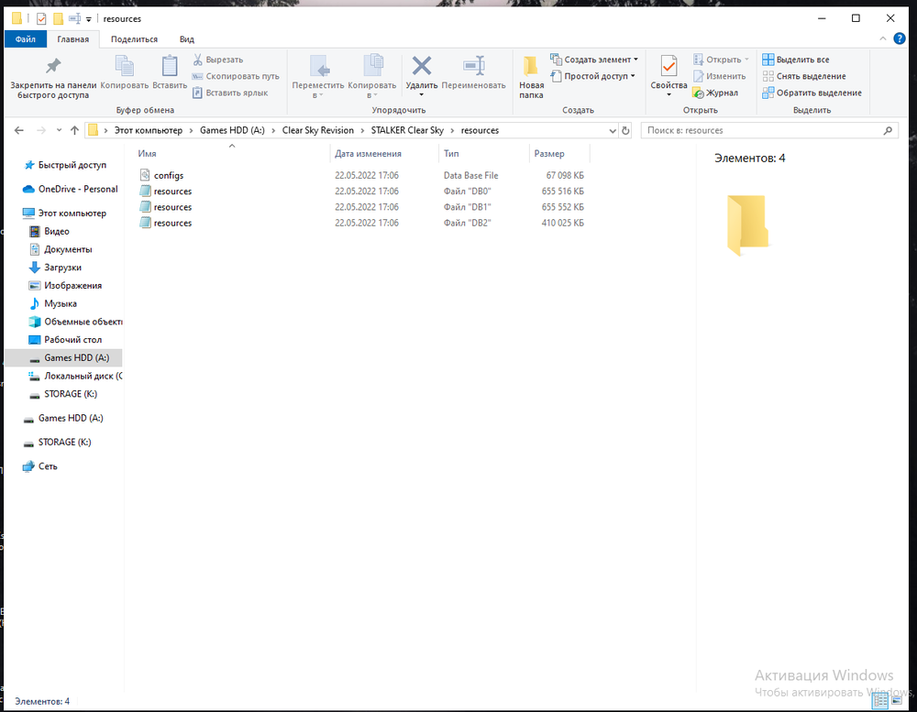Open the Journal (Журнал) history
The image size is (917, 712).
(715, 93)
